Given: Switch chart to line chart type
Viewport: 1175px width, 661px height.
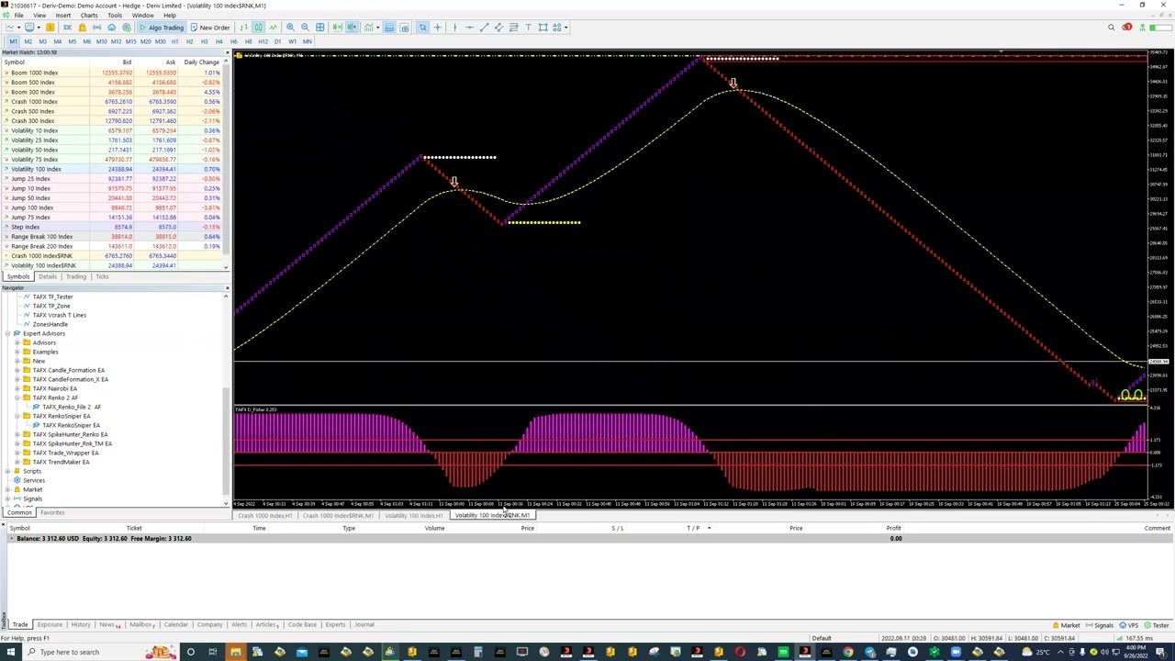Looking at the screenshot, I should click(274, 28).
